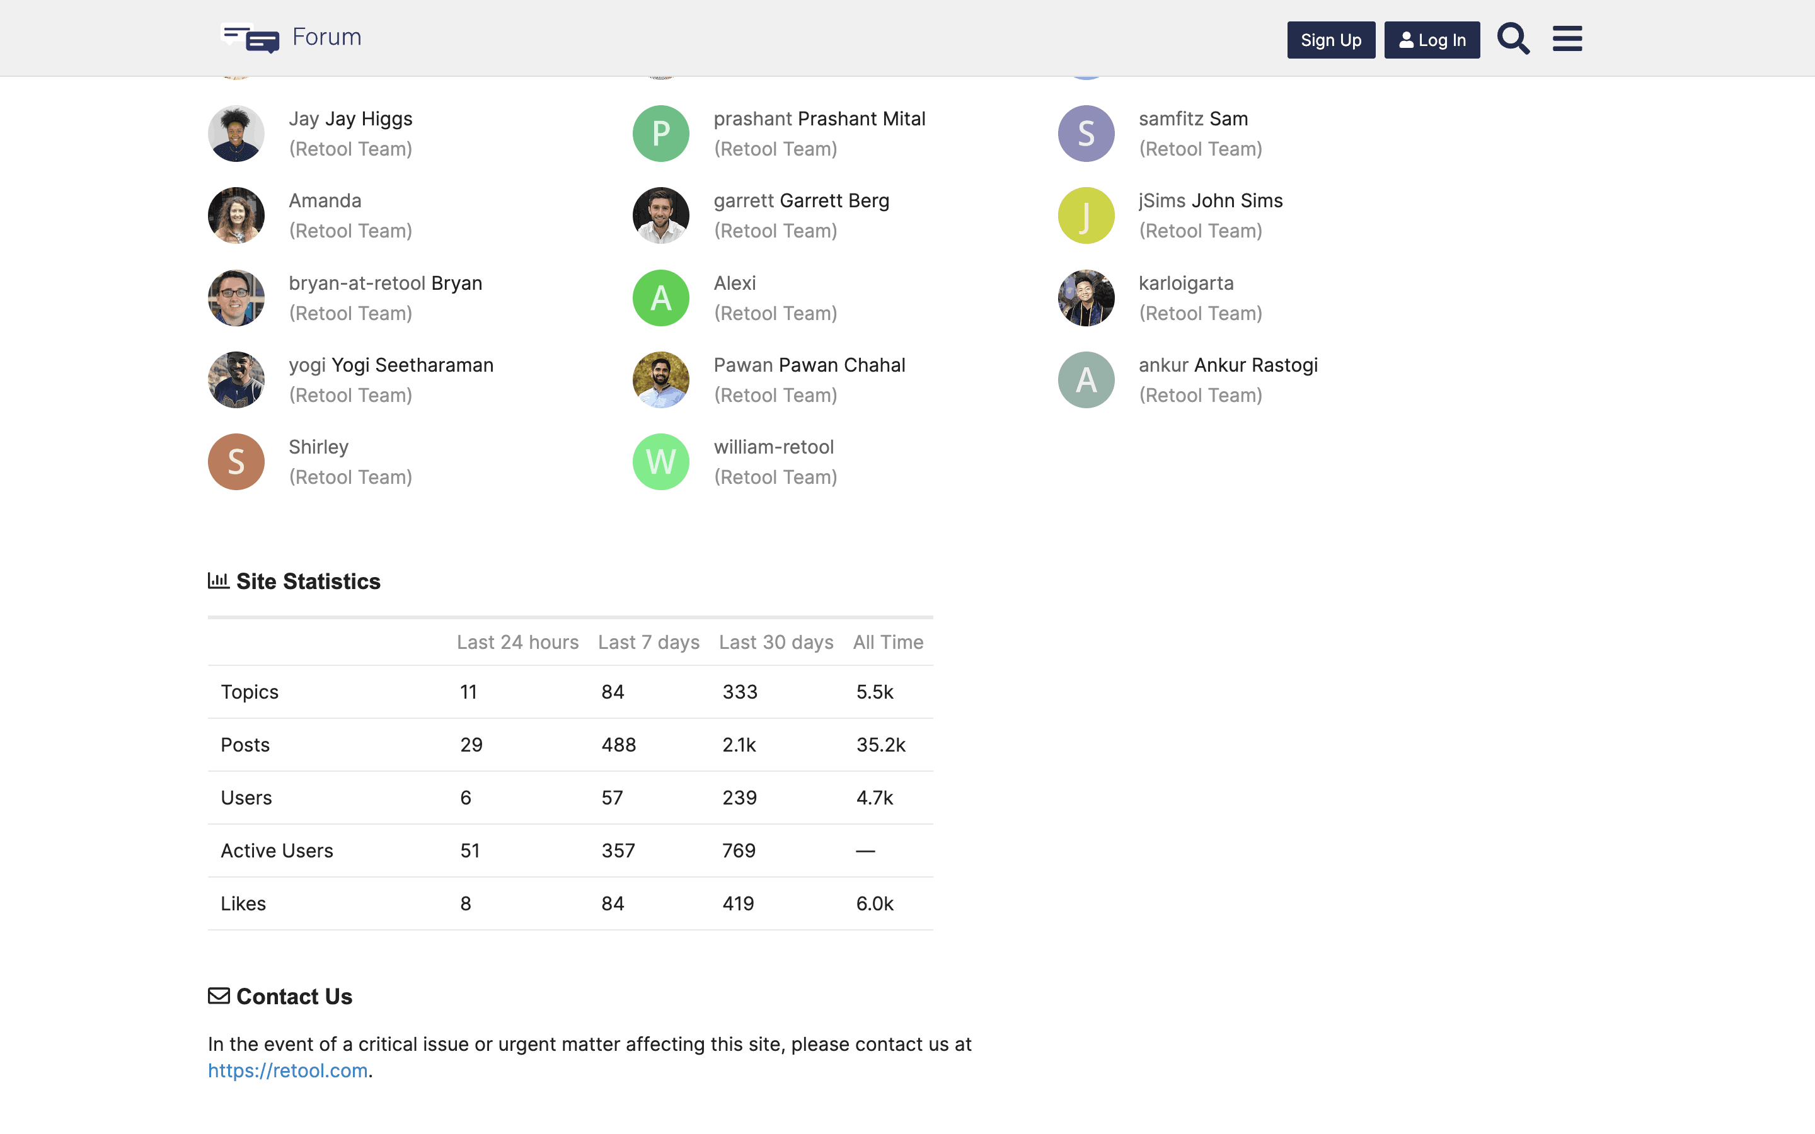Viewport: 1815px width, 1134px height.
Task: Click the Forum logo
Action: (291, 36)
